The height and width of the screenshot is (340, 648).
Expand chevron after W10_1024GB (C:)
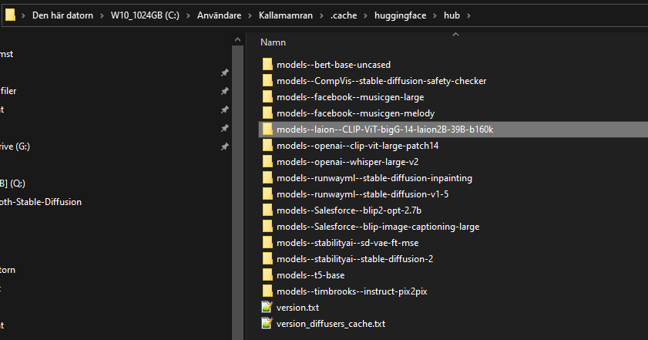click(x=189, y=15)
